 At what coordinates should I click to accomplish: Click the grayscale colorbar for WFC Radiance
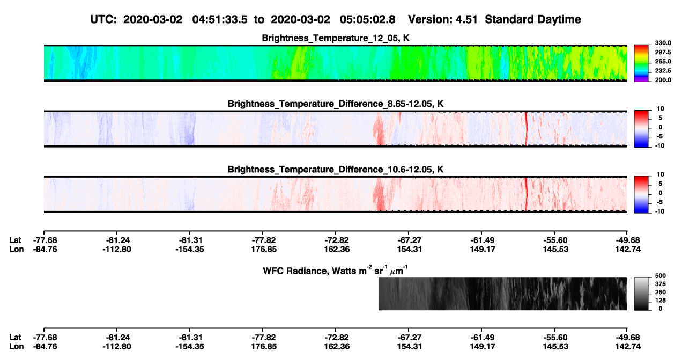coord(641,294)
